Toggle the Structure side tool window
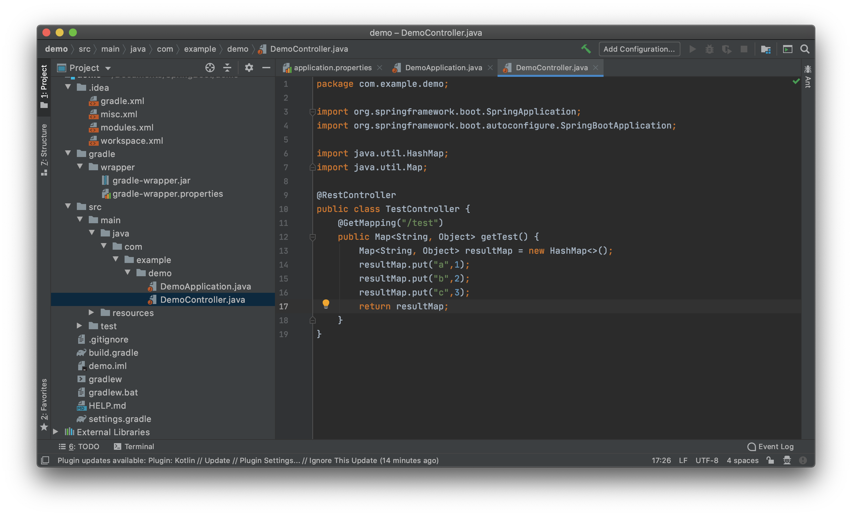Viewport: 852px width, 516px height. click(44, 149)
